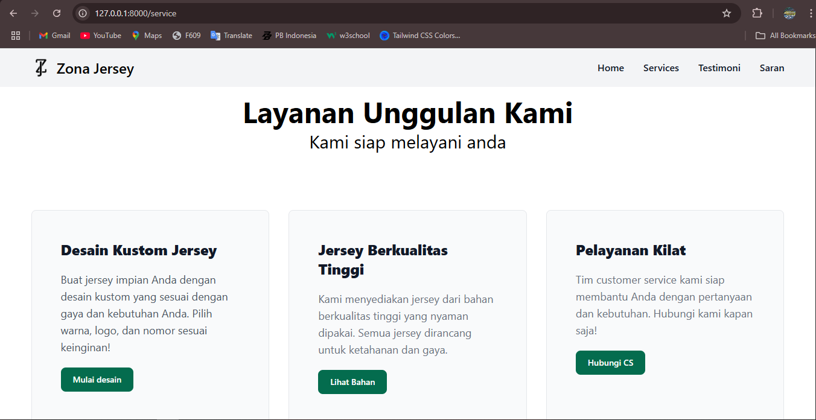Open Saran in the navbar

coord(772,68)
